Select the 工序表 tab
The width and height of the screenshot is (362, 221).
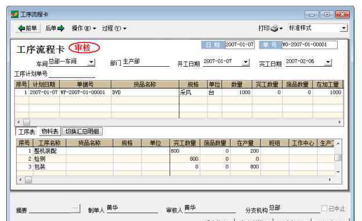(x=27, y=132)
